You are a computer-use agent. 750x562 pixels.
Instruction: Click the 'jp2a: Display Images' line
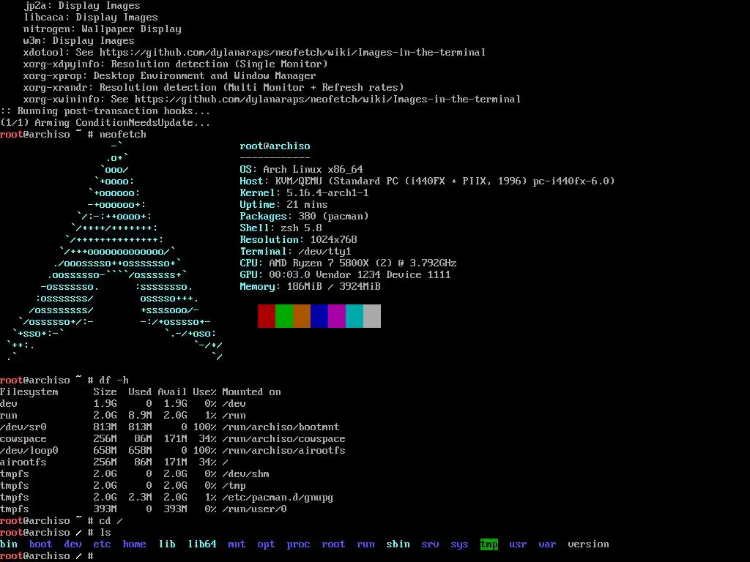tap(82, 6)
